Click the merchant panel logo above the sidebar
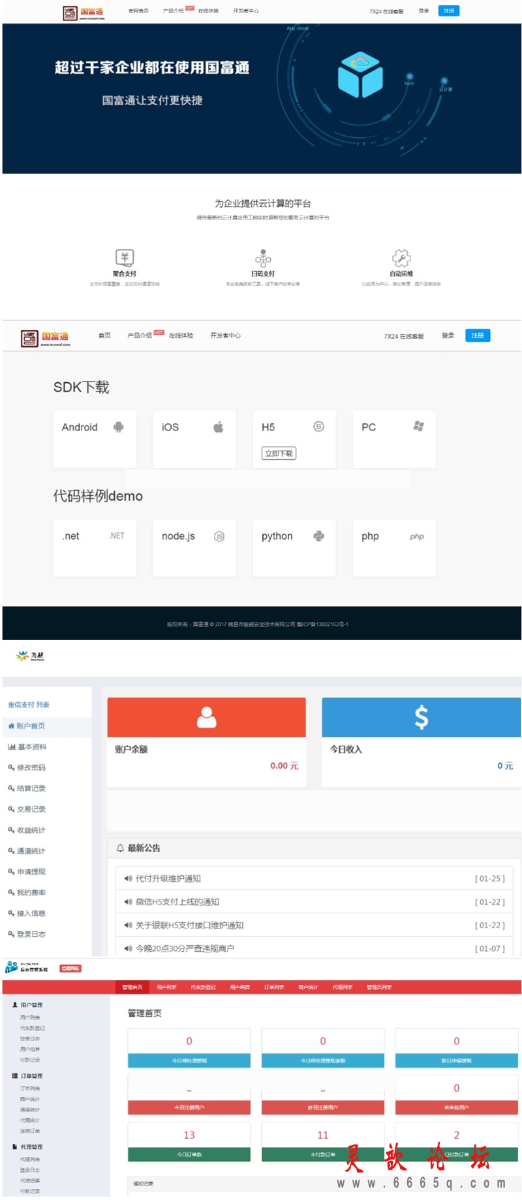 [x=31, y=656]
